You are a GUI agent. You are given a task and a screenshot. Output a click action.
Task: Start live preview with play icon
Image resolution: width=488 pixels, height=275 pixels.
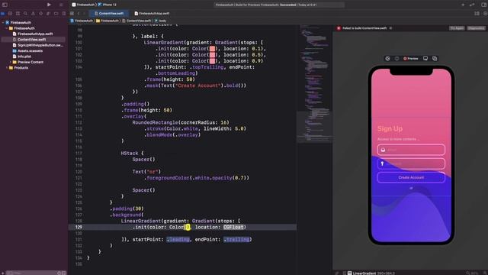pyautogui.click(x=387, y=59)
